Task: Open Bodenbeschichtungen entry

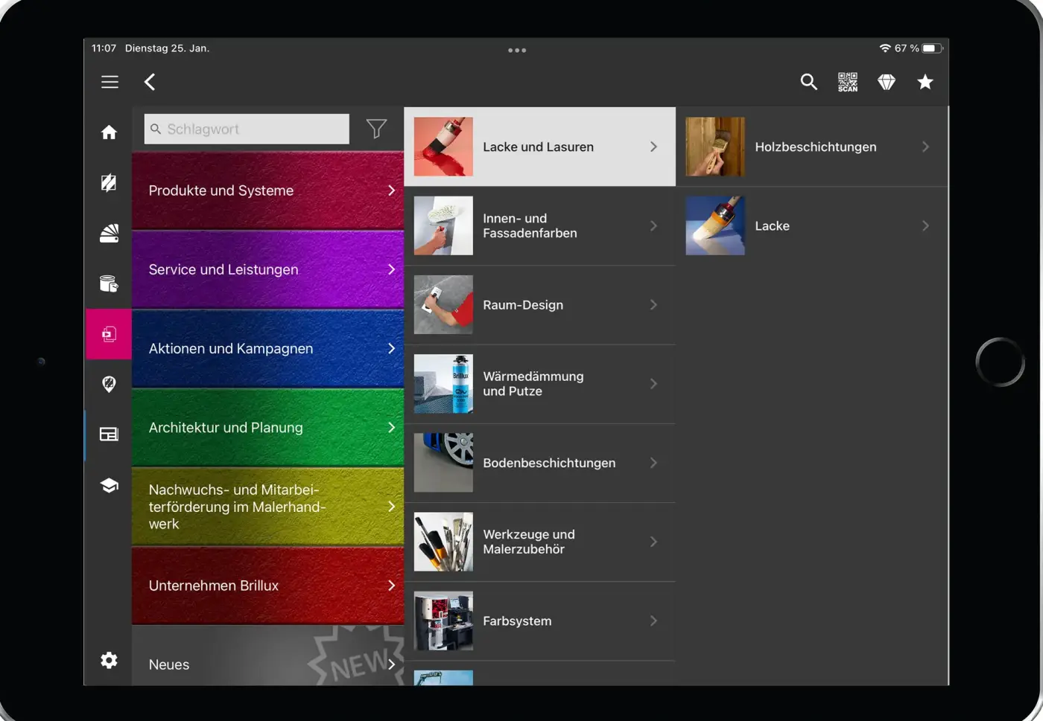Action: coord(539,463)
